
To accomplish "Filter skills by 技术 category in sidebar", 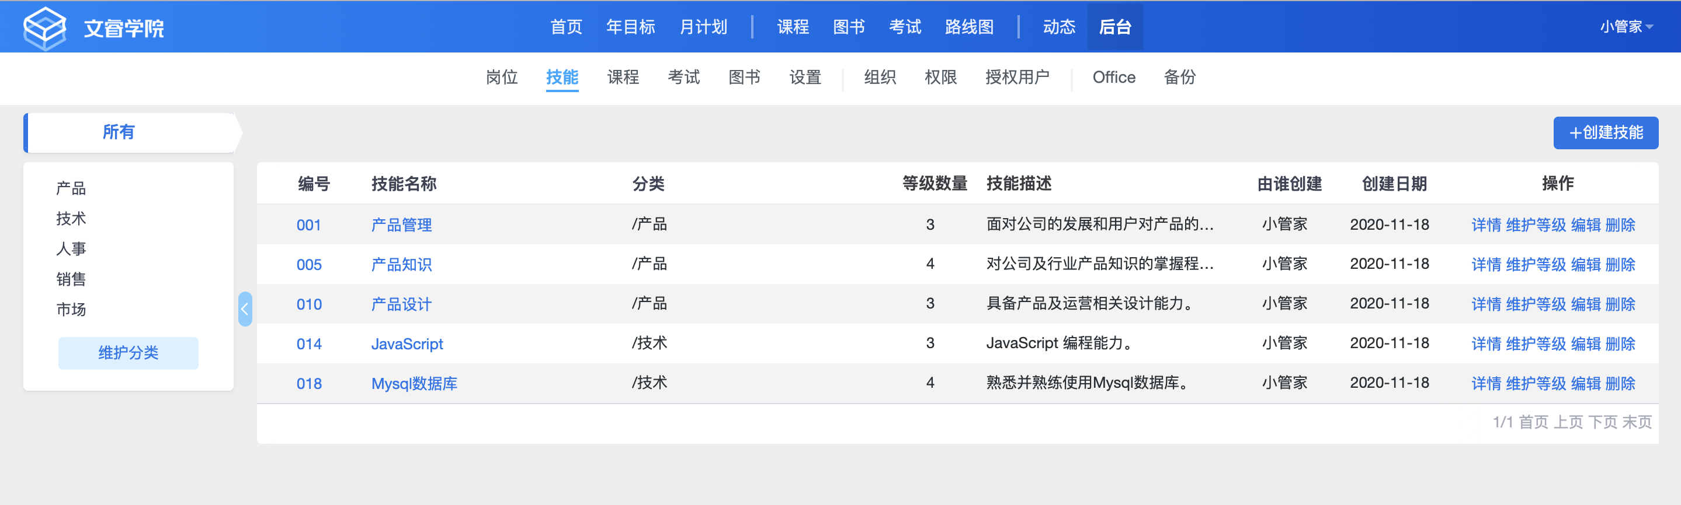I will [71, 218].
